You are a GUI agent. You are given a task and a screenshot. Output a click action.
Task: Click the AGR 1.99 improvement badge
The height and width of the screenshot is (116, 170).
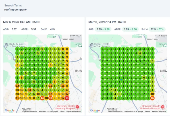click(x=103, y=29)
